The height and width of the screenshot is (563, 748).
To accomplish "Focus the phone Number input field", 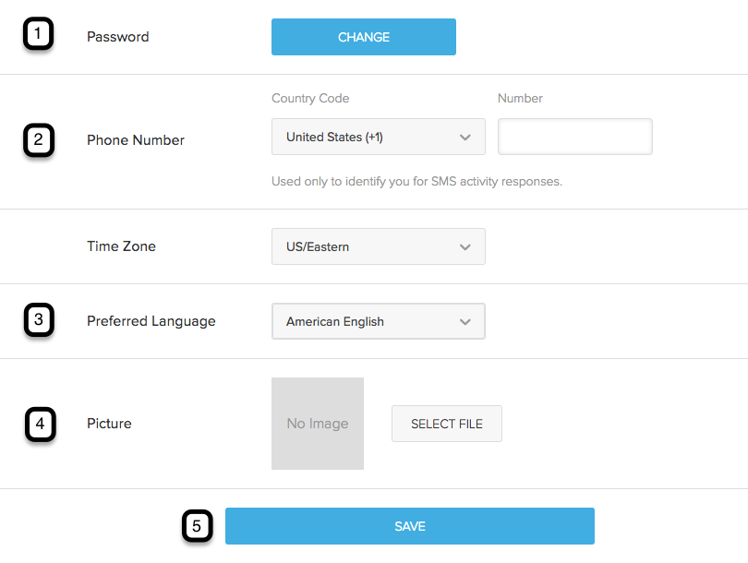I will tap(574, 137).
